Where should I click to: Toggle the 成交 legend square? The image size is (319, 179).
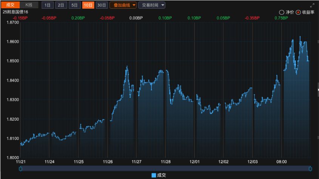pos(154,175)
